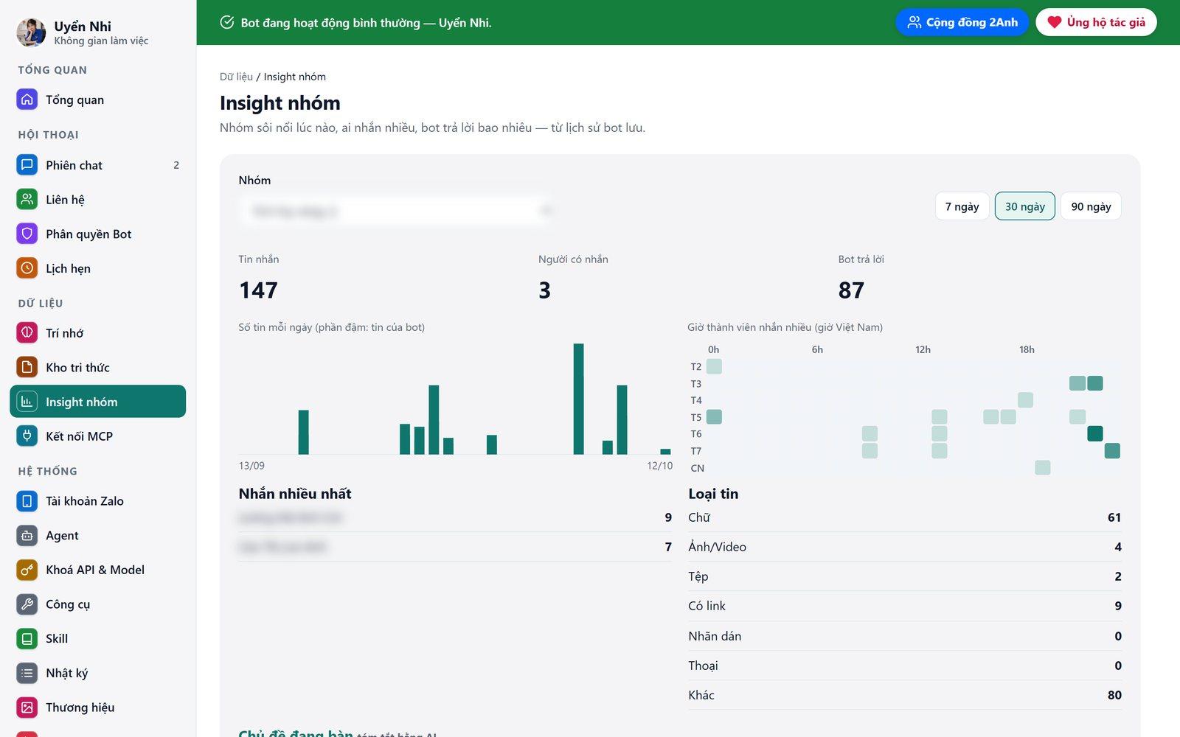Click the Trí nhớ brain icon

(27, 333)
